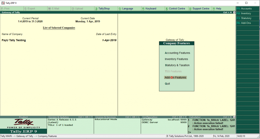Click the F2: Inventory button
The image size is (260, 139).
248,13
